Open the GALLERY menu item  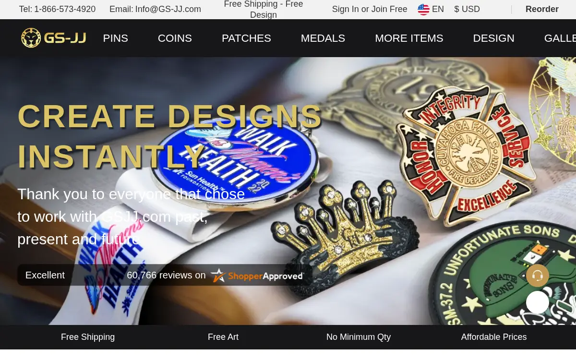click(x=560, y=38)
